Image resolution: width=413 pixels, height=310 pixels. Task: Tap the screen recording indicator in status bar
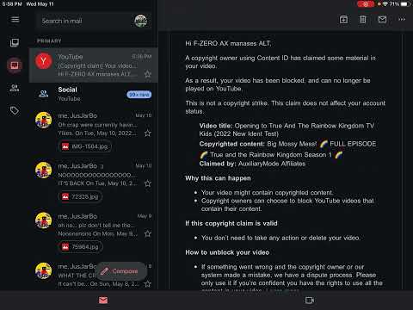[x=366, y=4]
